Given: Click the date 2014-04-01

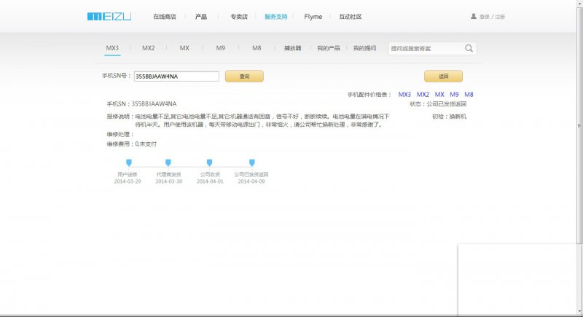Looking at the screenshot, I should (210, 181).
